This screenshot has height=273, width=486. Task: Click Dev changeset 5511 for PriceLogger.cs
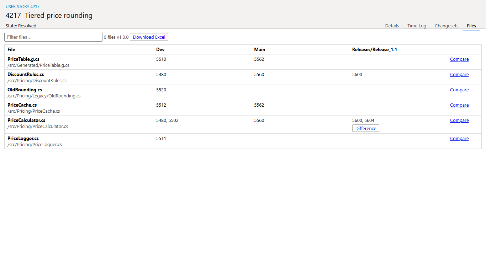pos(161,139)
